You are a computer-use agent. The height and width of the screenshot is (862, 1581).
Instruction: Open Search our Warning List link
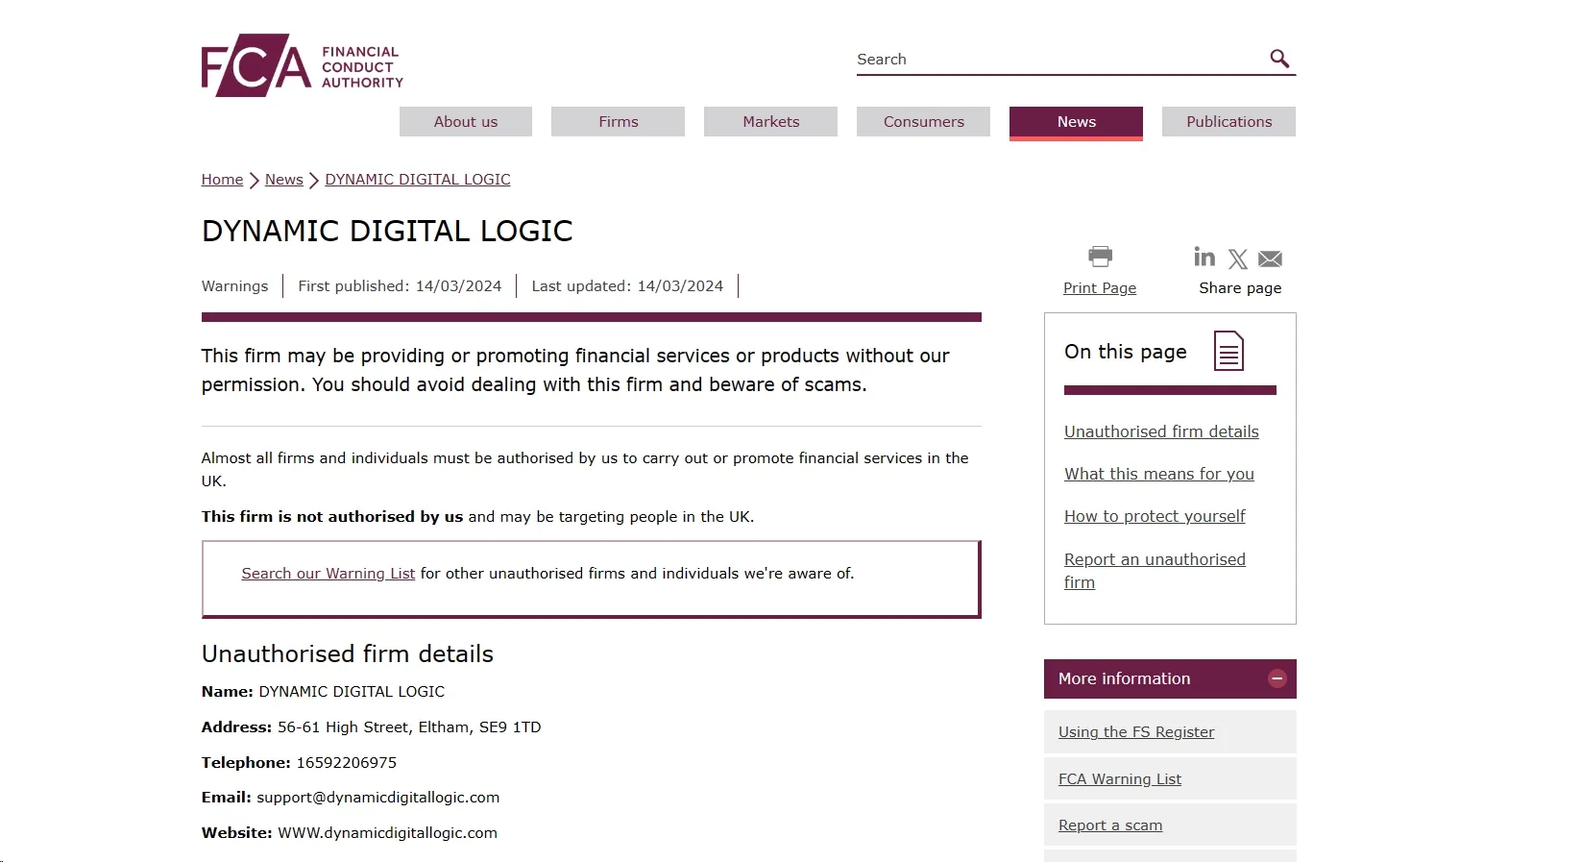tap(328, 574)
